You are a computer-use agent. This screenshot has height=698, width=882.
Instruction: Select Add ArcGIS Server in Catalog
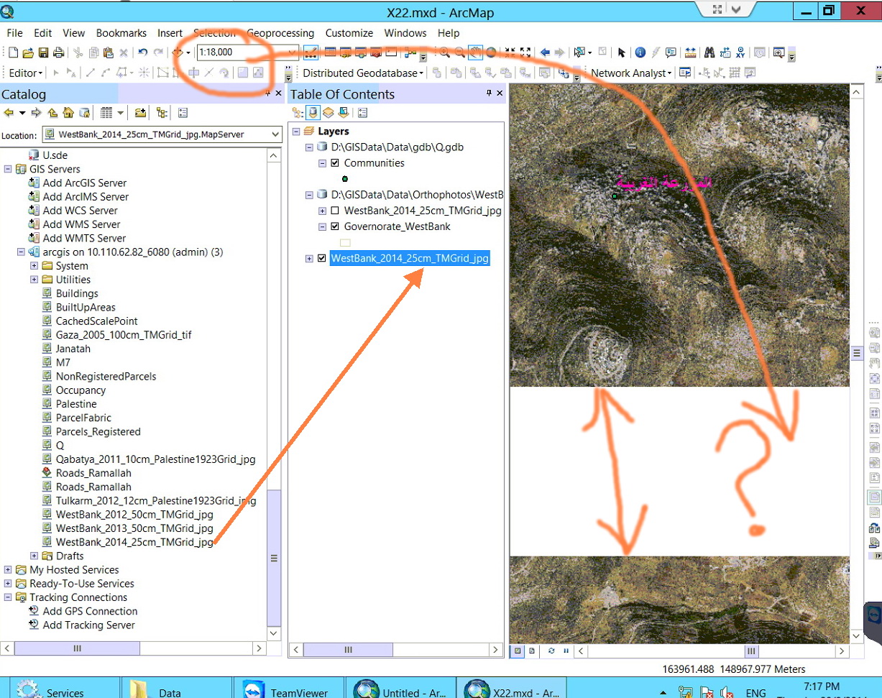click(x=85, y=183)
